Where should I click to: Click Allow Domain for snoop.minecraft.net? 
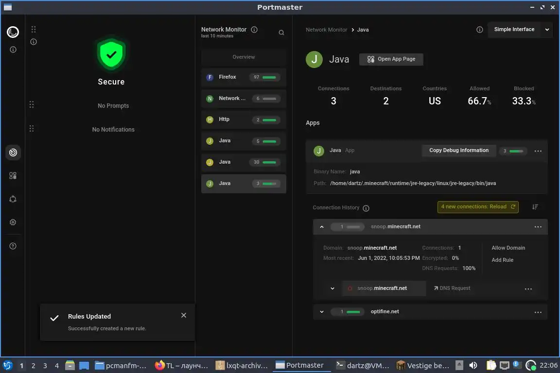[508, 248]
